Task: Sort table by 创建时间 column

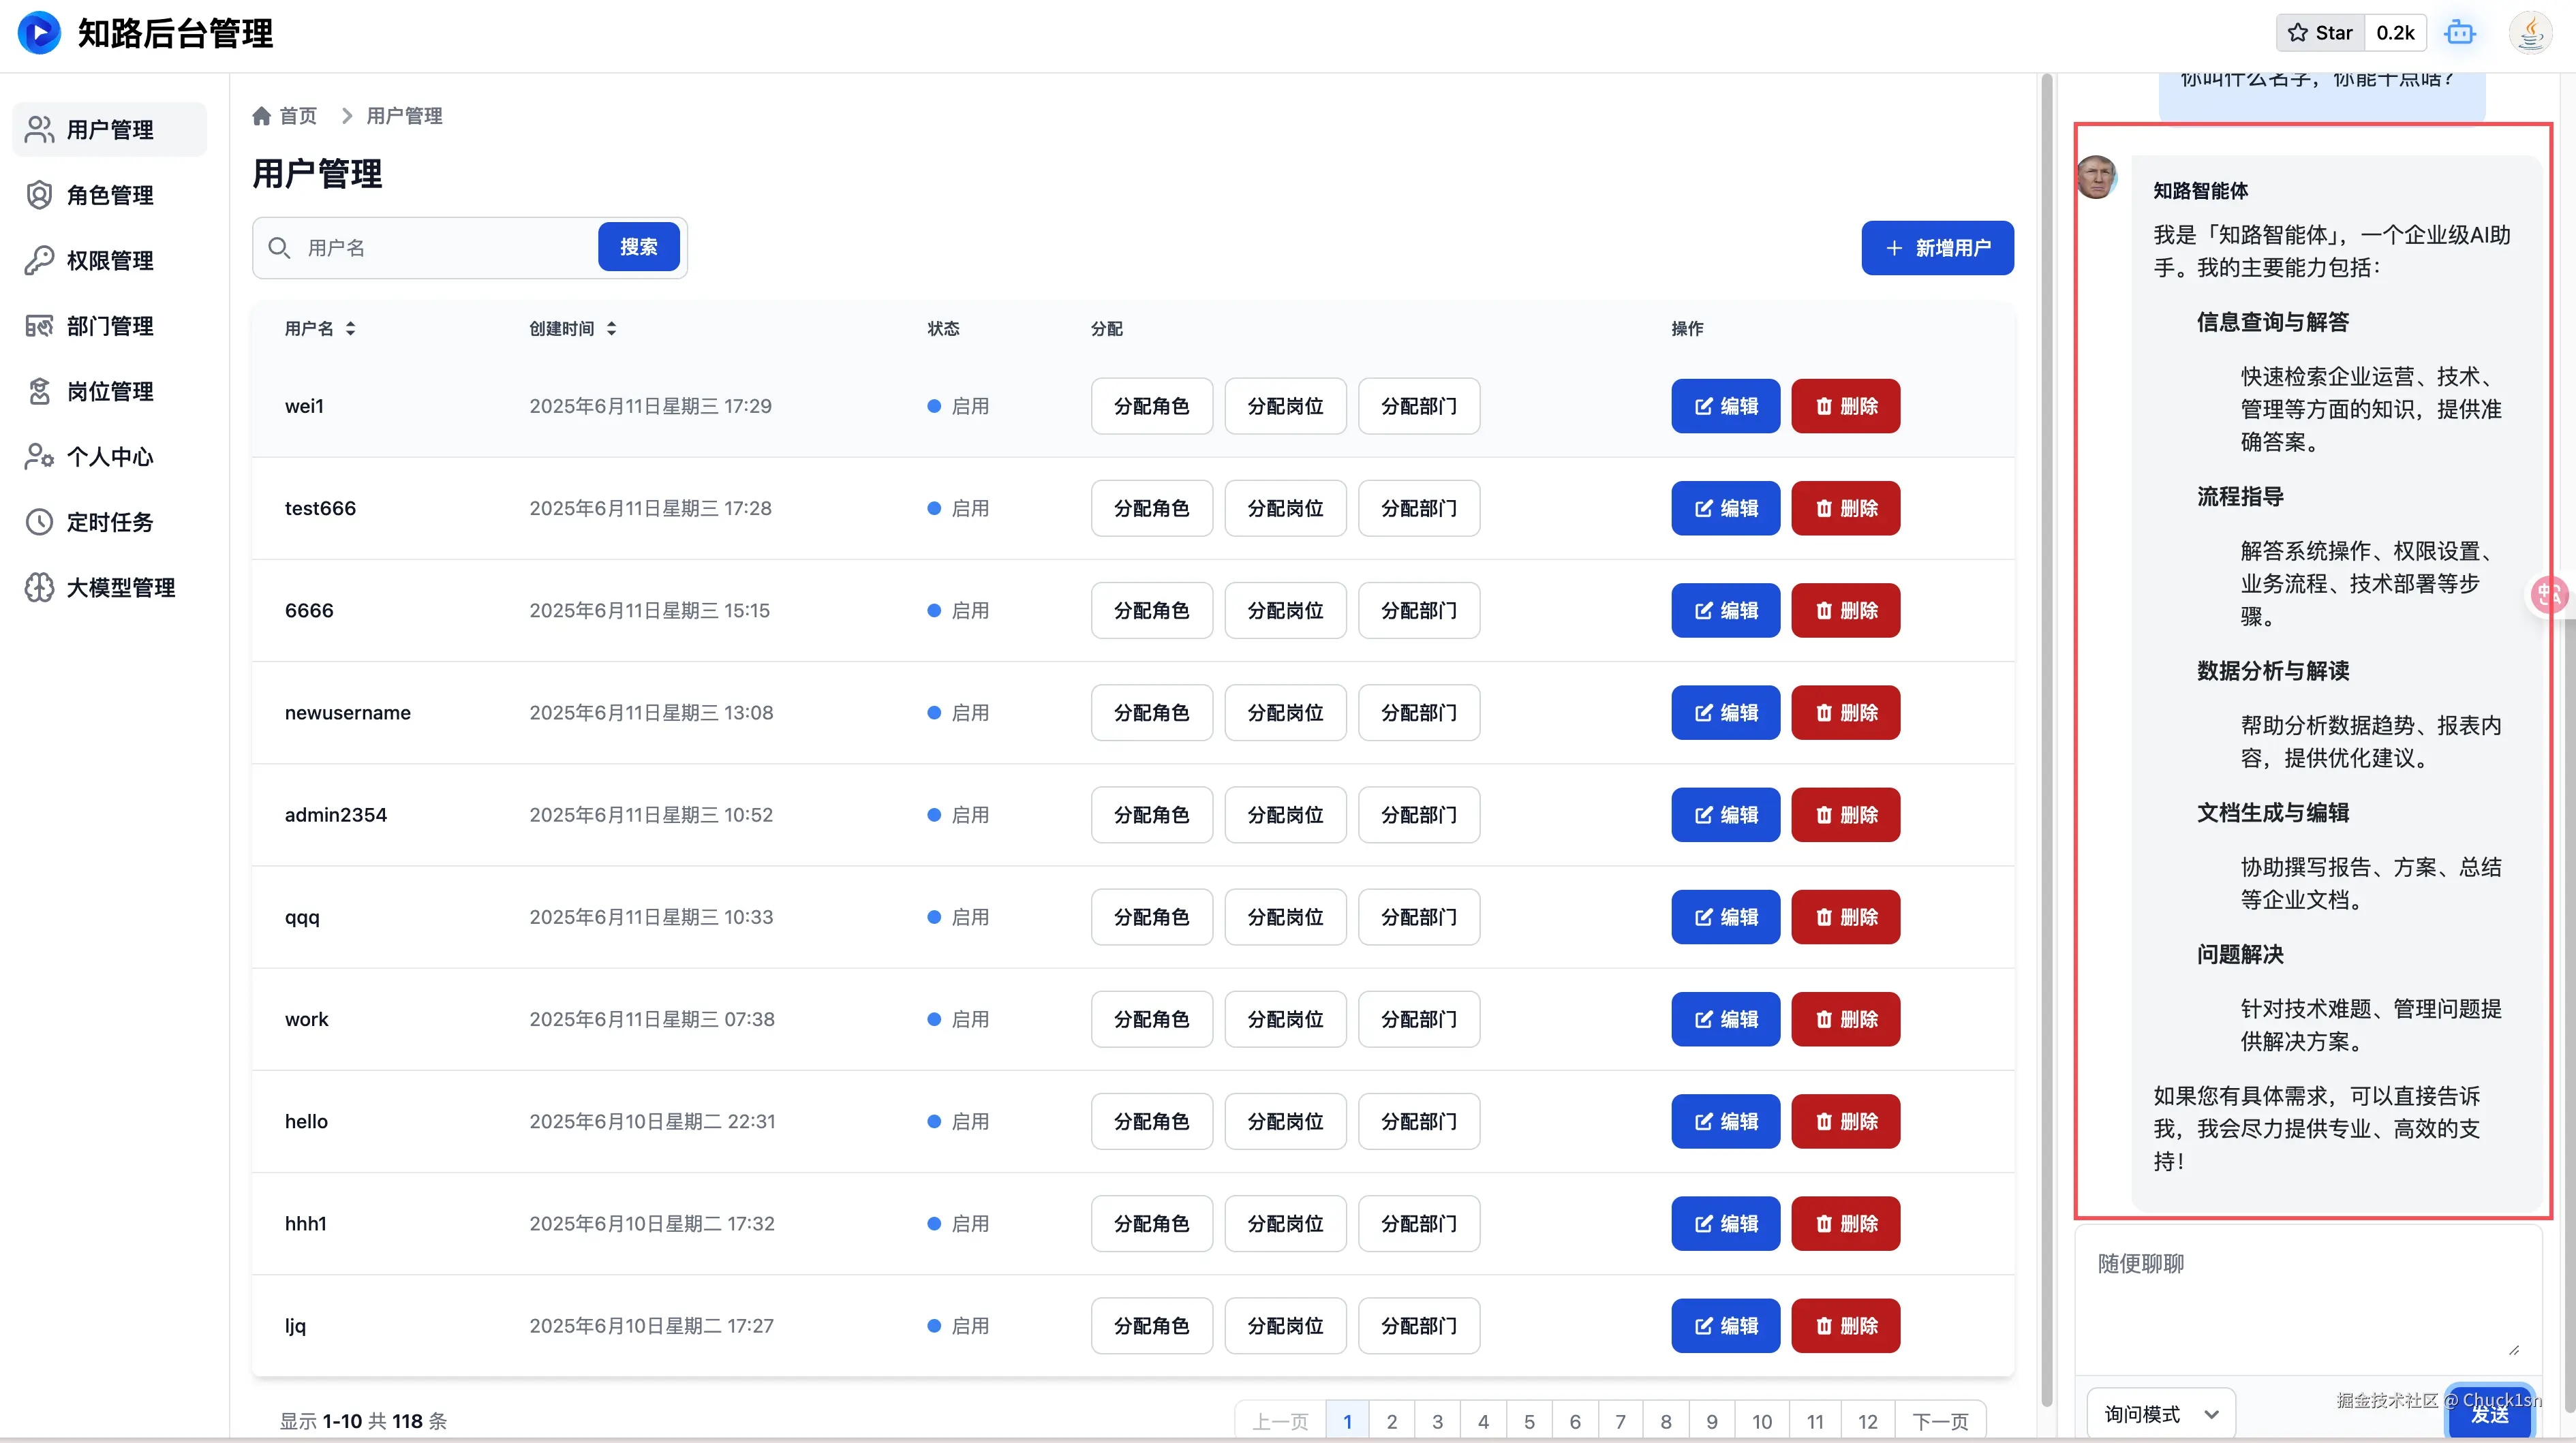Action: [611, 329]
